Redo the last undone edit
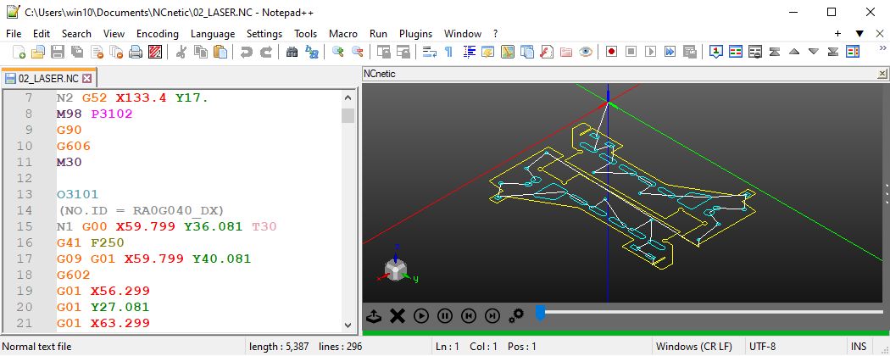The image size is (890, 356). point(265,53)
